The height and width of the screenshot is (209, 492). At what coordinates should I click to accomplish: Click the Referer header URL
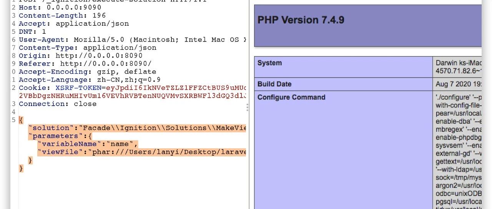coord(106,64)
